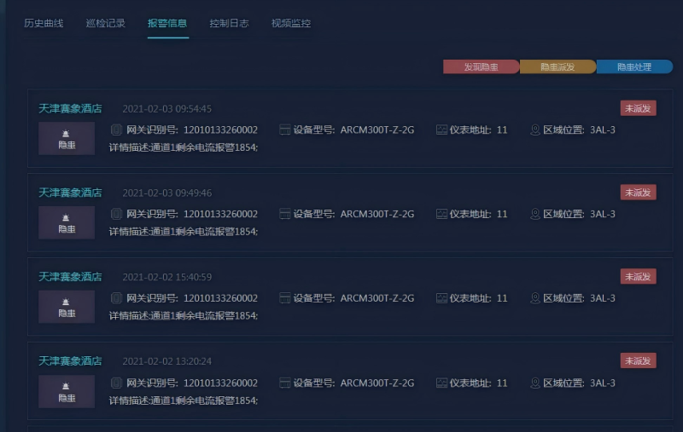The width and height of the screenshot is (683, 432).
Task: Click 详情描述 text in 09:49:46 record
Action: 184,232
